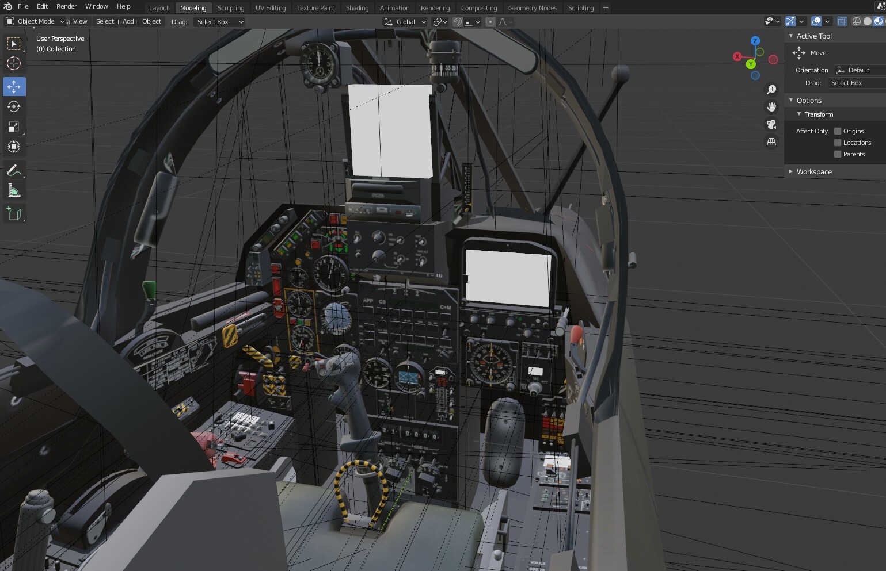The height and width of the screenshot is (571, 886).
Task: Click the red X axis gizmo ball
Action: click(737, 56)
